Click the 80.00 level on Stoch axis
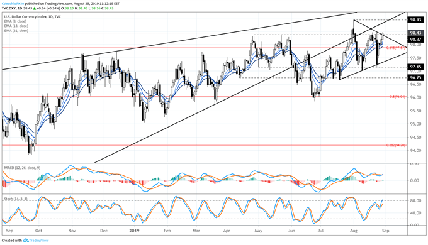 (415, 201)
